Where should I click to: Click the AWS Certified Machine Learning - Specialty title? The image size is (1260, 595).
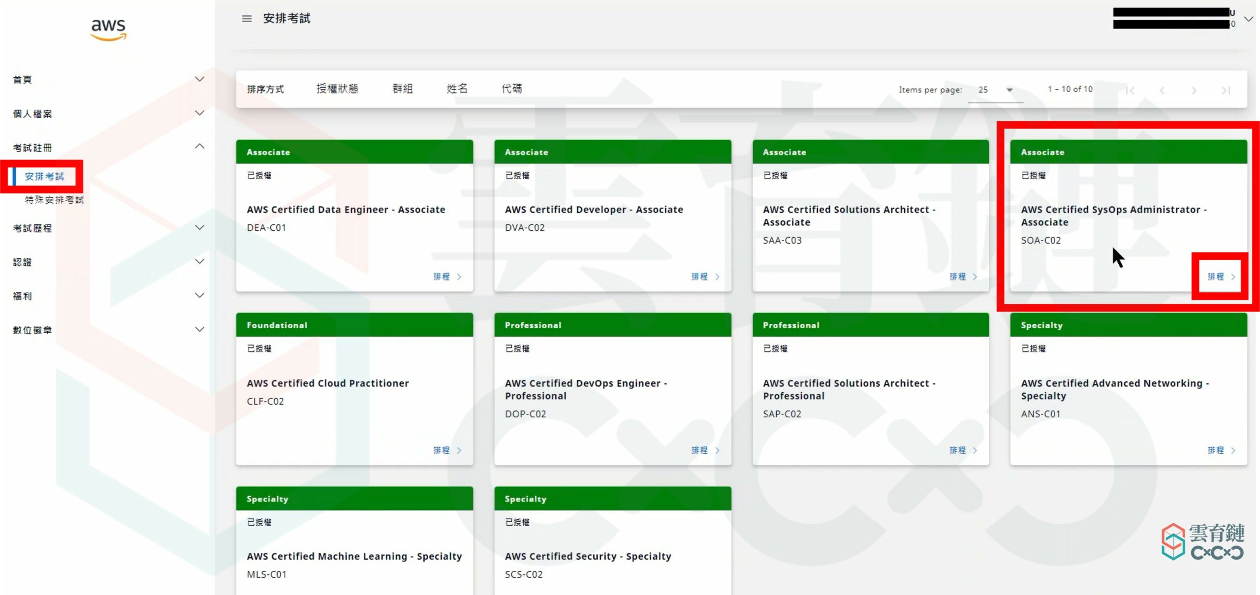pos(354,557)
